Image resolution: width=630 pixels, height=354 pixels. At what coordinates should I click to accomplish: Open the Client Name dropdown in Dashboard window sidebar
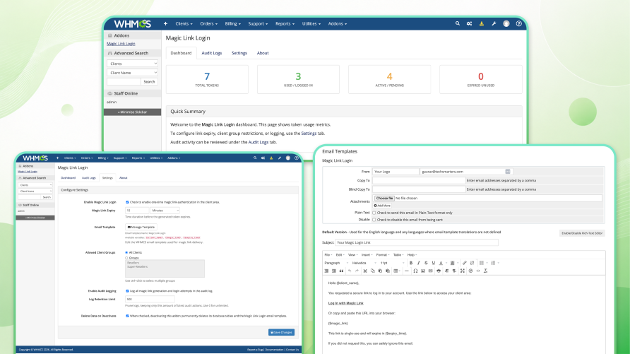point(132,73)
